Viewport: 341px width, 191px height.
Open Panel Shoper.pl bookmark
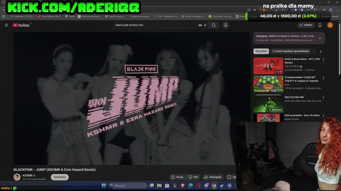point(114,16)
